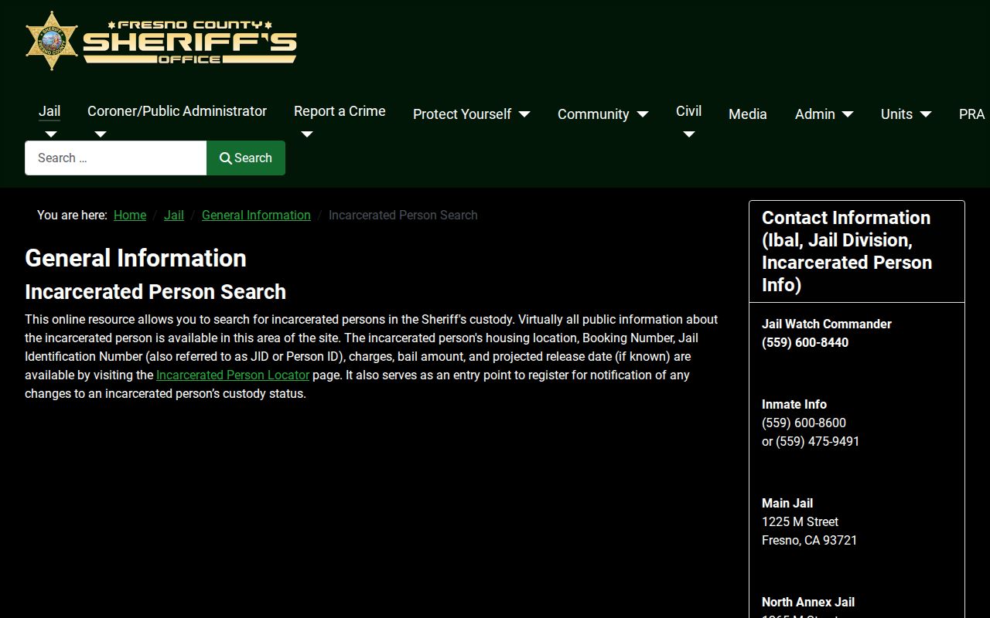
Task: Click the Fresno County Sheriff's Office logo
Action: coord(161,41)
